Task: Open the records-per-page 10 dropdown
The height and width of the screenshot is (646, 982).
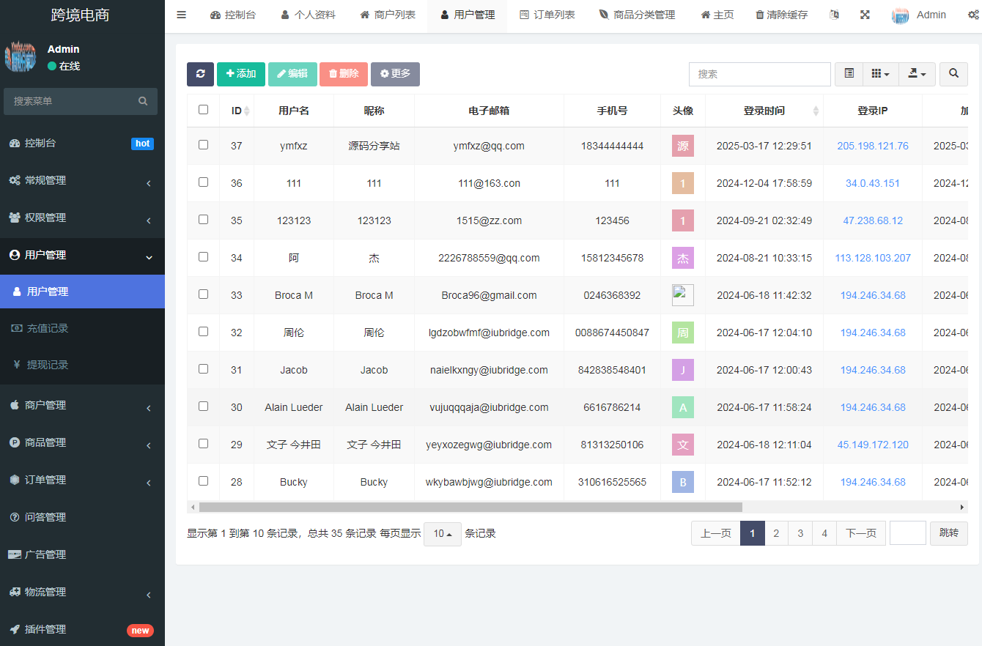Action: pos(442,534)
